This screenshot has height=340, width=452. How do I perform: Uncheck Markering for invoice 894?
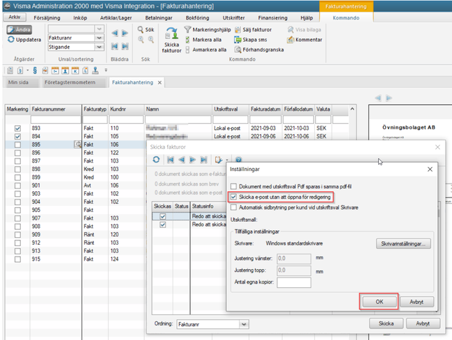pyautogui.click(x=17, y=136)
